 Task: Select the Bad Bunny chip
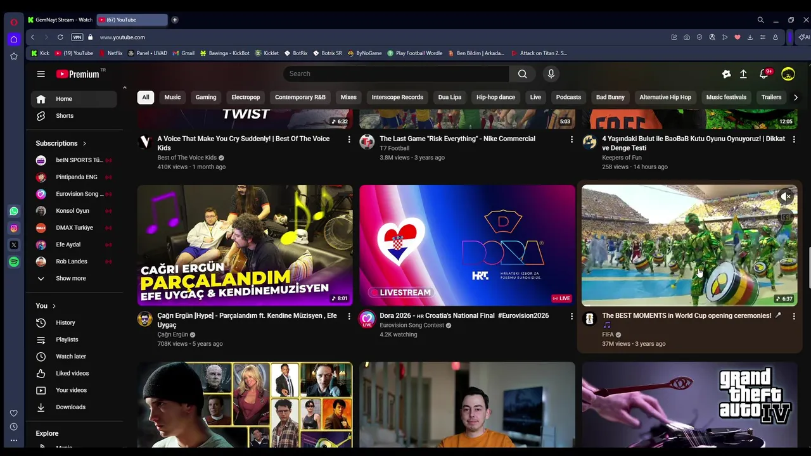(x=610, y=98)
